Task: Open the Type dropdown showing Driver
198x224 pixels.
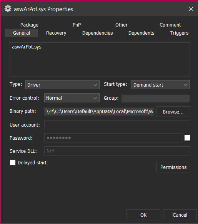Action: point(62,85)
